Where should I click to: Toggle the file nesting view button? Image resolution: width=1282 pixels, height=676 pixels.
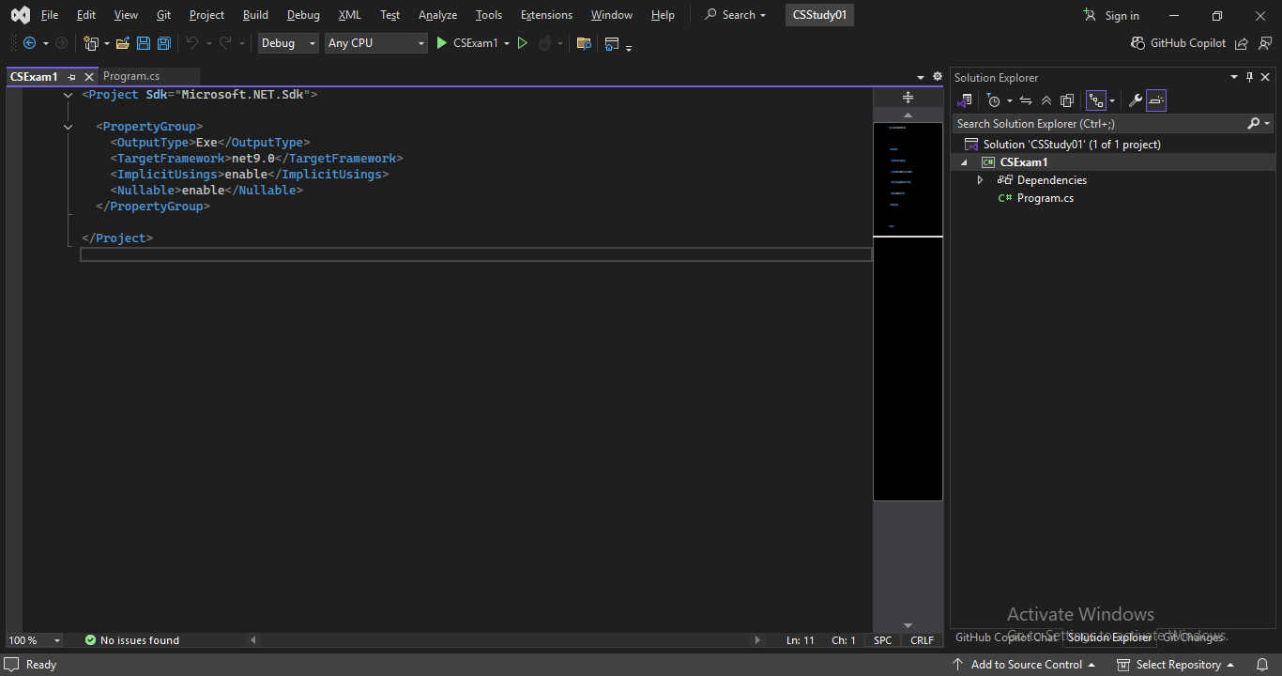[1096, 100]
